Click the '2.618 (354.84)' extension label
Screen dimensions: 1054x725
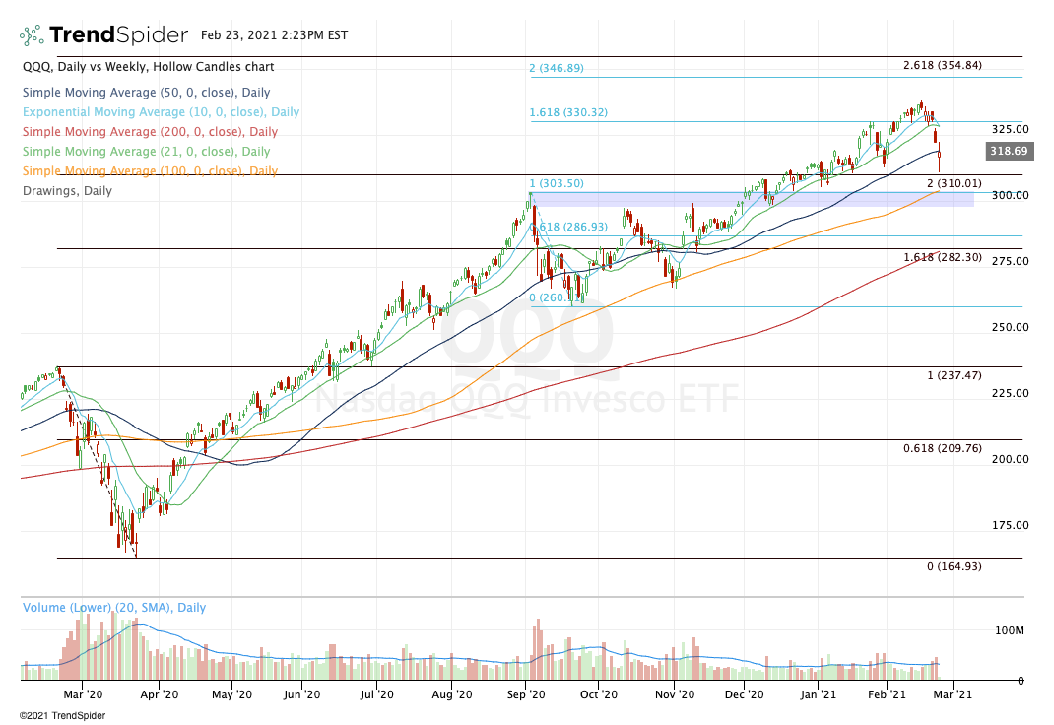click(943, 65)
